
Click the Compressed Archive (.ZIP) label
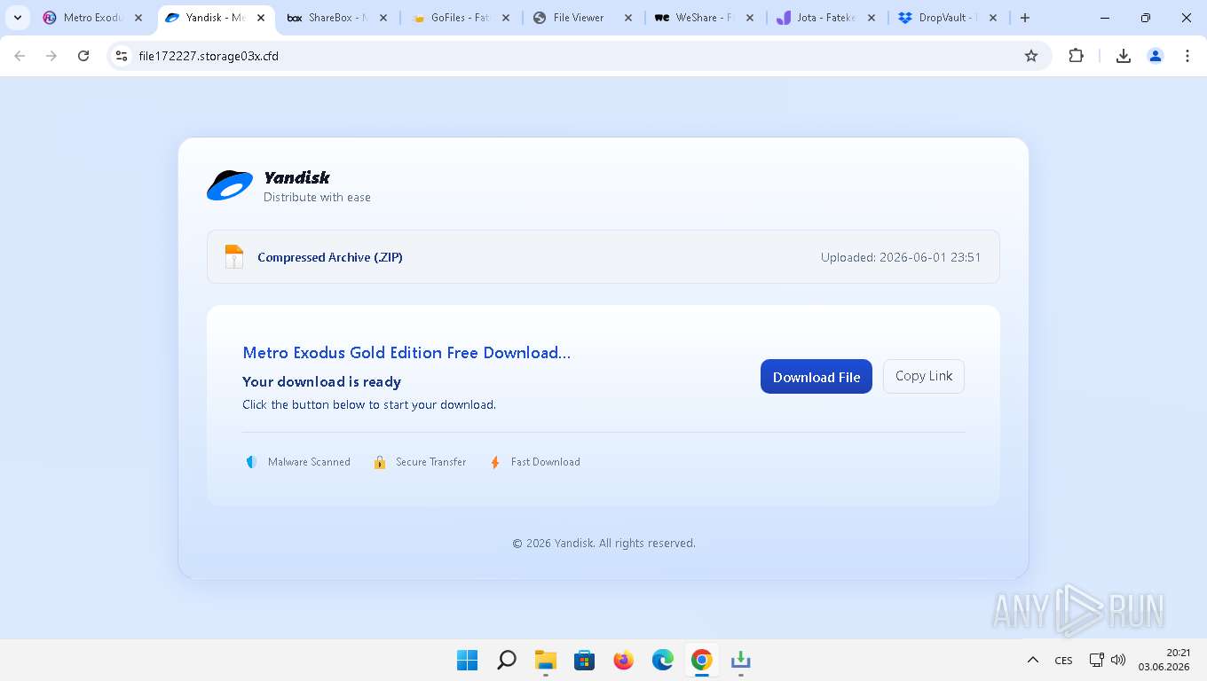click(x=330, y=257)
